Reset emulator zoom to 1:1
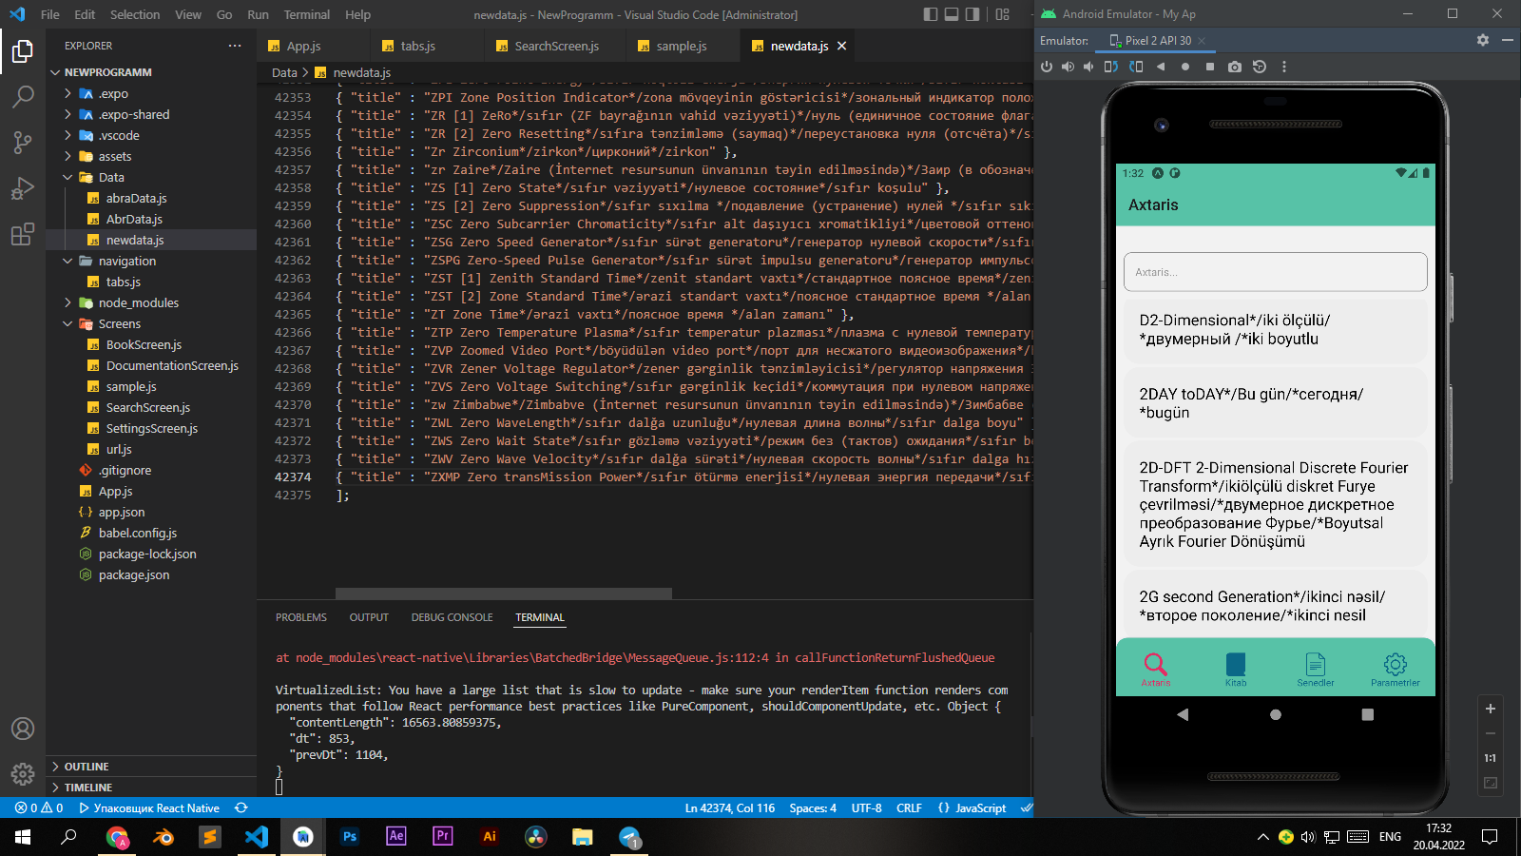This screenshot has height=856, width=1521. pyautogui.click(x=1491, y=758)
